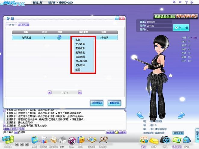Viewport: 199px width, 149px height.
Task: Choose 删除好友 from the context menu
Action: pos(80,52)
